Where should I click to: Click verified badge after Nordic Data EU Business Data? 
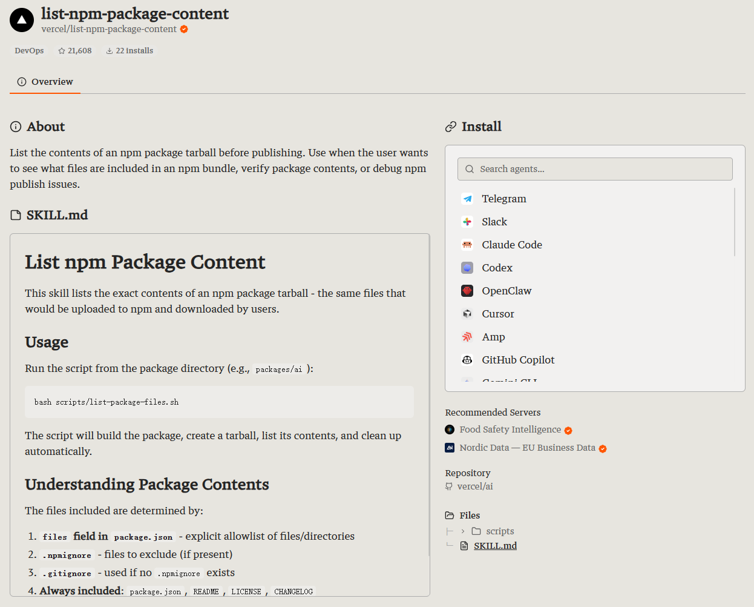(603, 449)
